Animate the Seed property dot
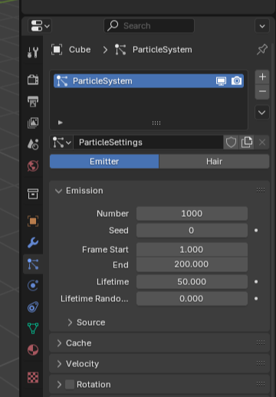Screen dimensions: 276x397 256,231
